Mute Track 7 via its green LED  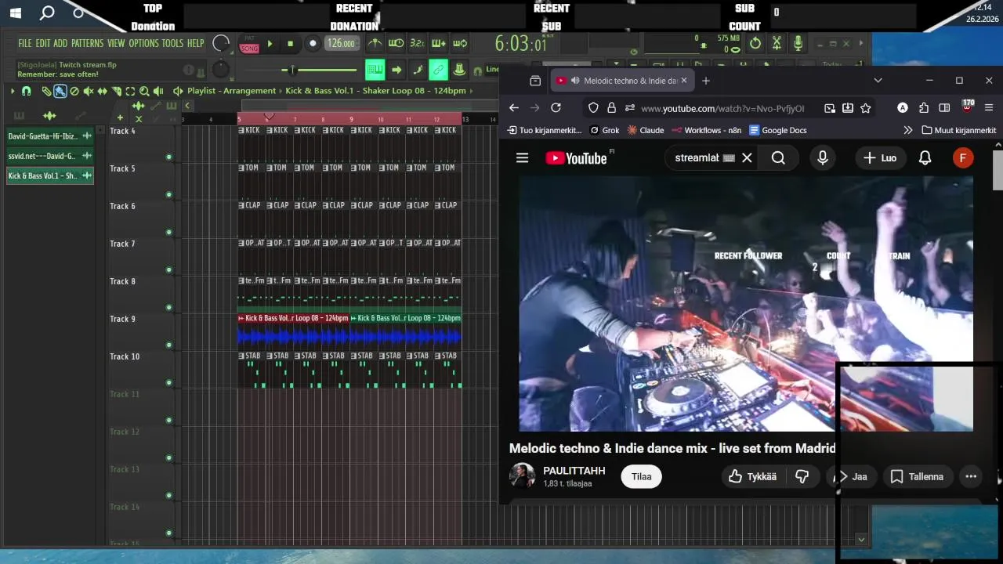168,270
